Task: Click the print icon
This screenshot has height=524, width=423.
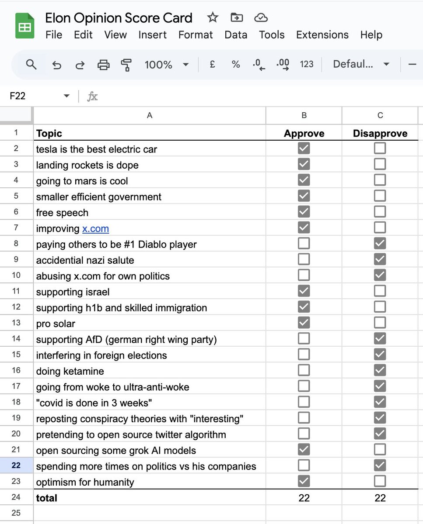Action: pyautogui.click(x=103, y=65)
